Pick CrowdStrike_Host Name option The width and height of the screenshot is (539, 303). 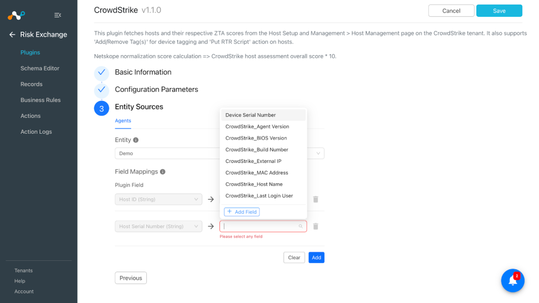coord(263,184)
